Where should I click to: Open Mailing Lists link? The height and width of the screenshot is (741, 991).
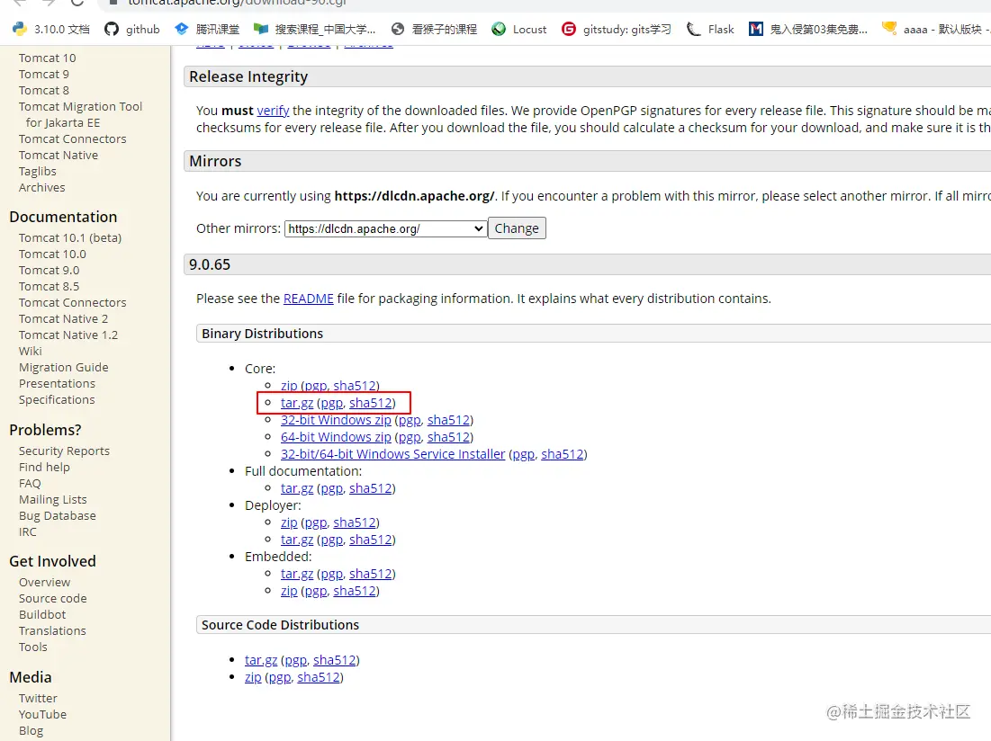pyautogui.click(x=52, y=500)
